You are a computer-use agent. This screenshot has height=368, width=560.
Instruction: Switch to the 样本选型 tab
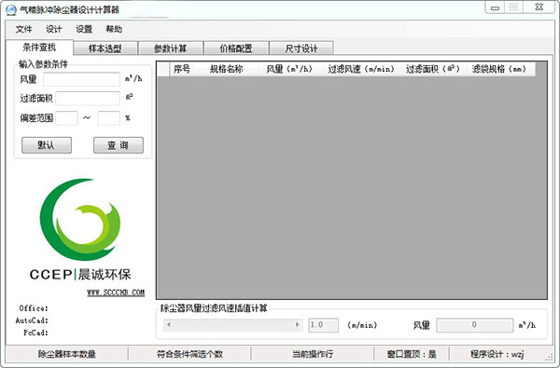[x=105, y=48]
